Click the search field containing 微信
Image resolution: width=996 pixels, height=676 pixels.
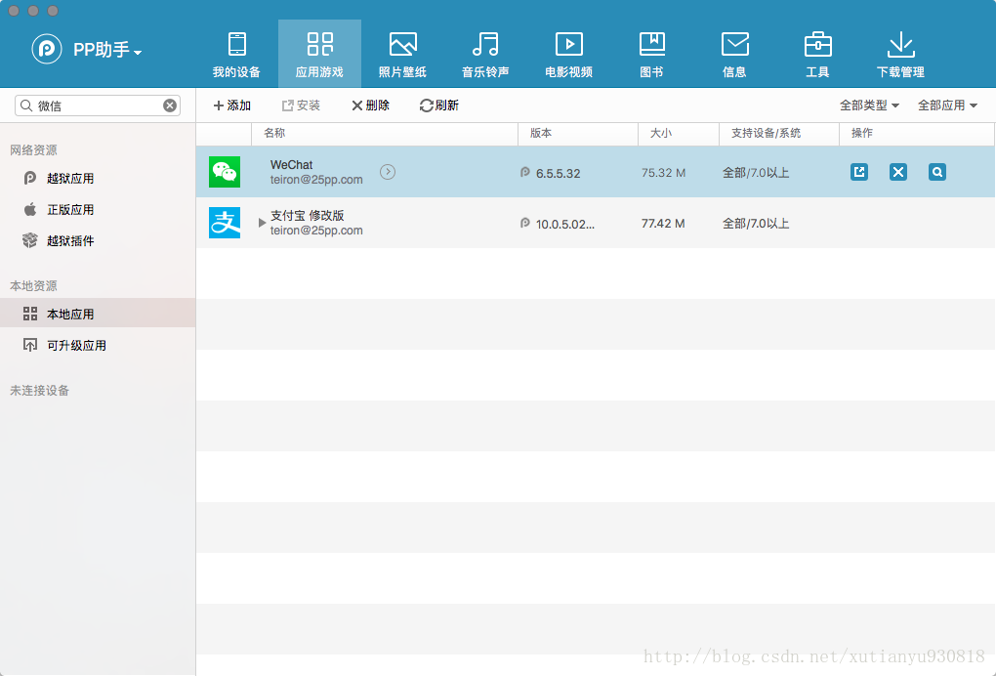pos(98,106)
